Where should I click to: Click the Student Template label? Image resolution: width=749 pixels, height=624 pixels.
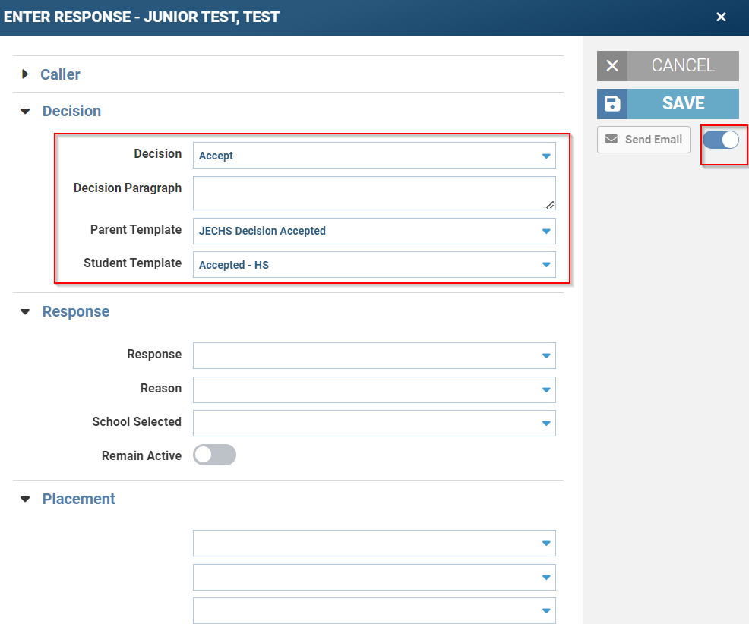(132, 263)
